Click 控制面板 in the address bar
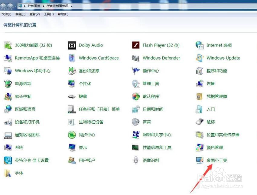The height and width of the screenshot is (195, 257). 34,6
